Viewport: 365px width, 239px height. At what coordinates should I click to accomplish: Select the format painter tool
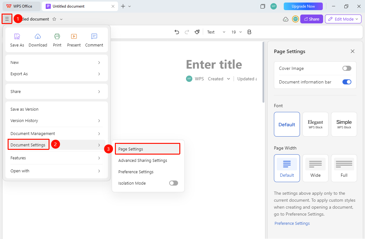[197, 32]
